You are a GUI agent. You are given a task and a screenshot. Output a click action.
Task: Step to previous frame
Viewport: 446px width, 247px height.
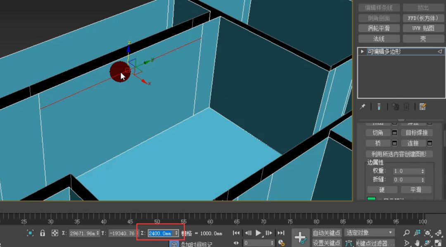(x=248, y=233)
